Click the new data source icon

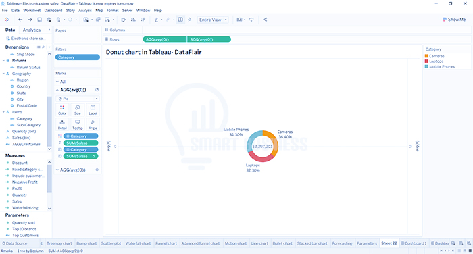tap(49, 20)
